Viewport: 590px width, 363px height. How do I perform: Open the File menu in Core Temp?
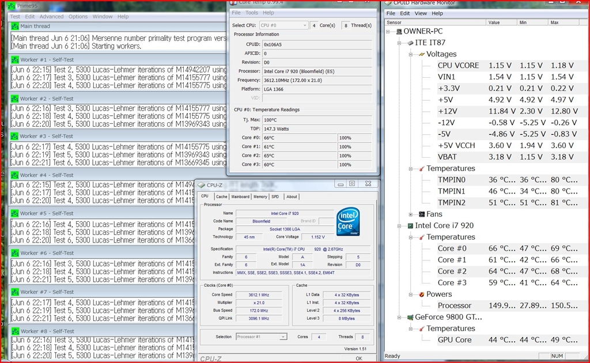coord(236,13)
